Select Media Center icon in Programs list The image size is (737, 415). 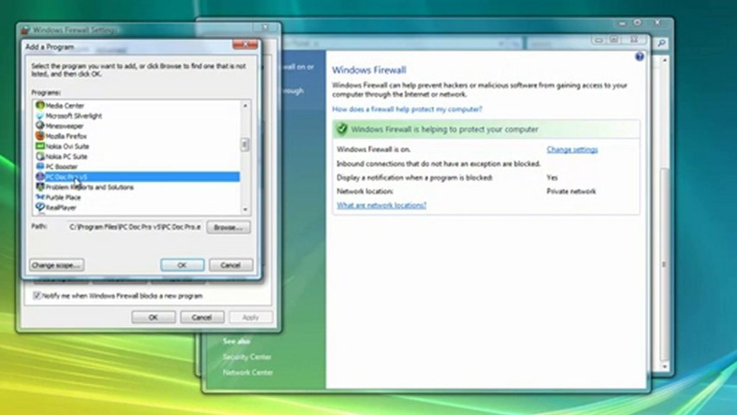pos(40,105)
